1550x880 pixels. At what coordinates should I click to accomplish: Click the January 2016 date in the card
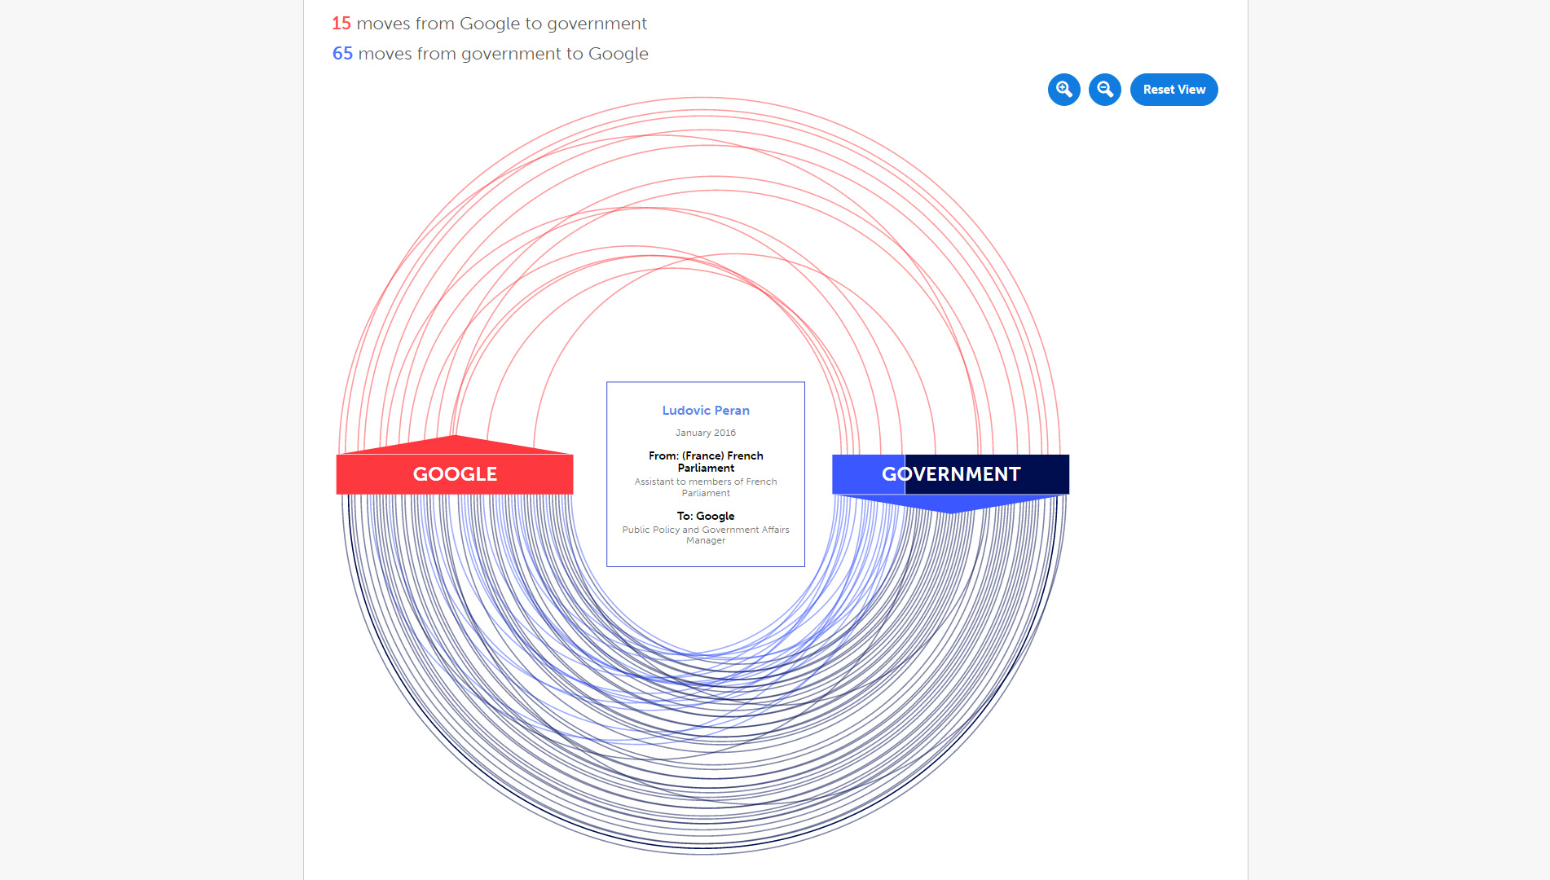pyautogui.click(x=706, y=433)
